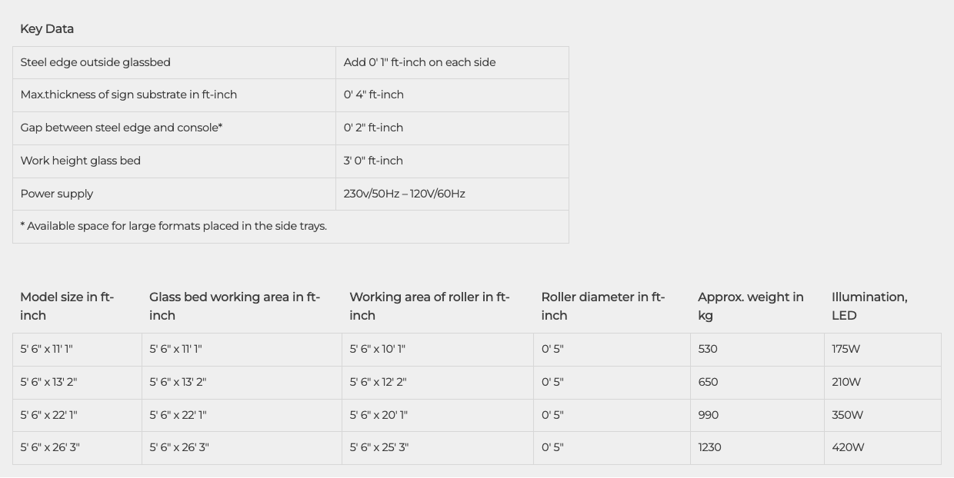Viewport: 954px width, 478px height.
Task: Click the Working area of roller header
Action: [x=429, y=306]
